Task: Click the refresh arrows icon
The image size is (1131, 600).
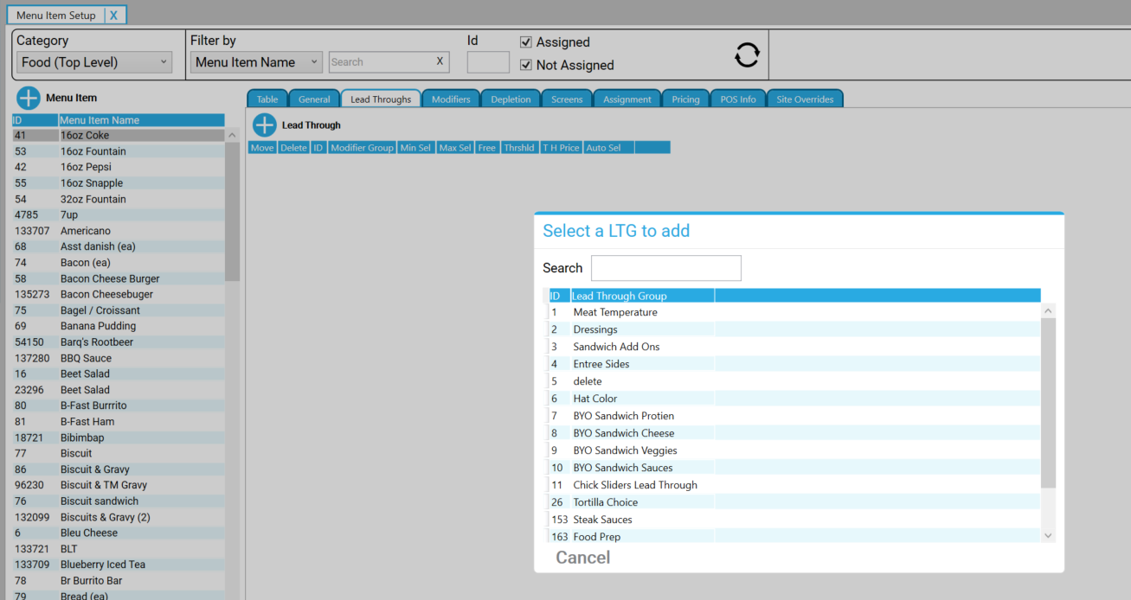Action: 747,54
